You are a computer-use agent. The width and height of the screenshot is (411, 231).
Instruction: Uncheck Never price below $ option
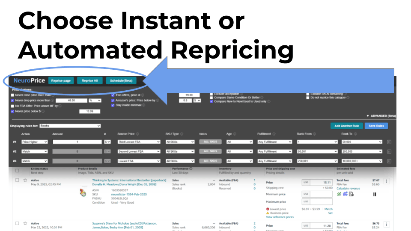pyautogui.click(x=12, y=111)
